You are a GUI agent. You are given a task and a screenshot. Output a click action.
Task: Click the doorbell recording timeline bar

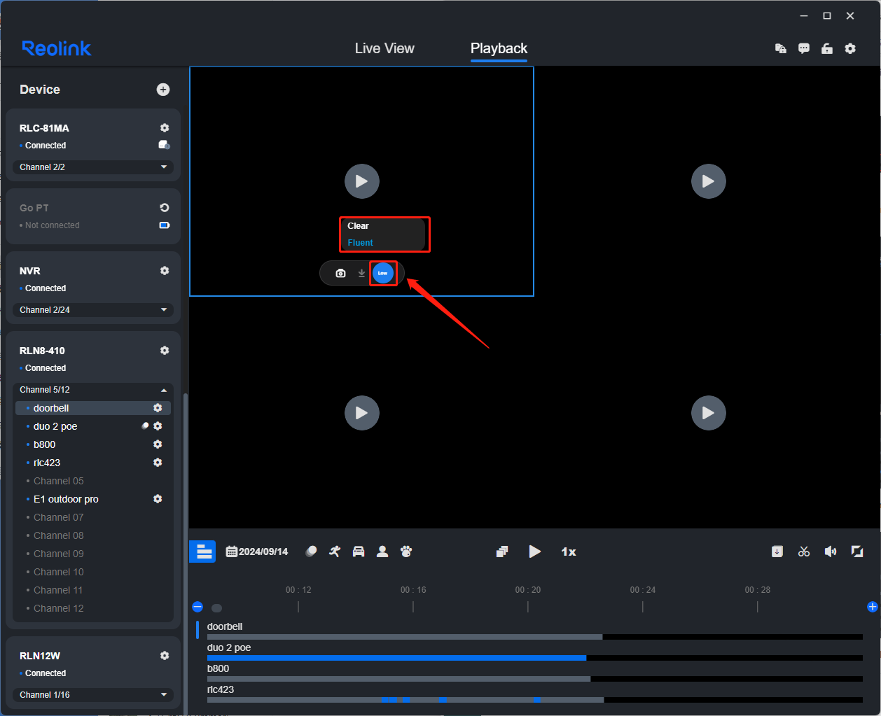click(405, 637)
